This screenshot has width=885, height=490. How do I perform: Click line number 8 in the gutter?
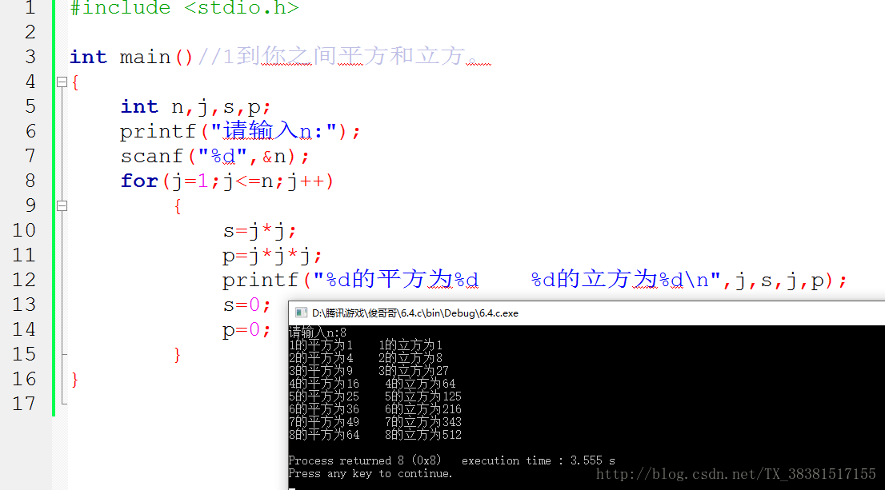pos(30,181)
